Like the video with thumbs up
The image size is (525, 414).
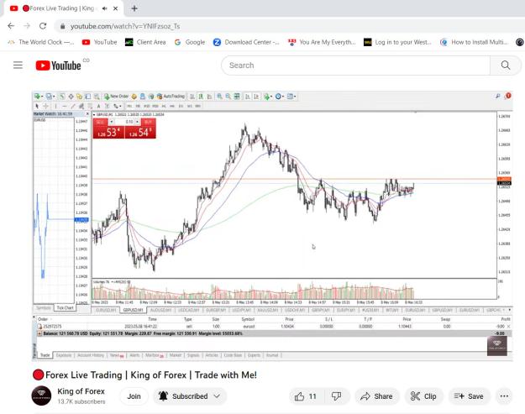pos(306,396)
